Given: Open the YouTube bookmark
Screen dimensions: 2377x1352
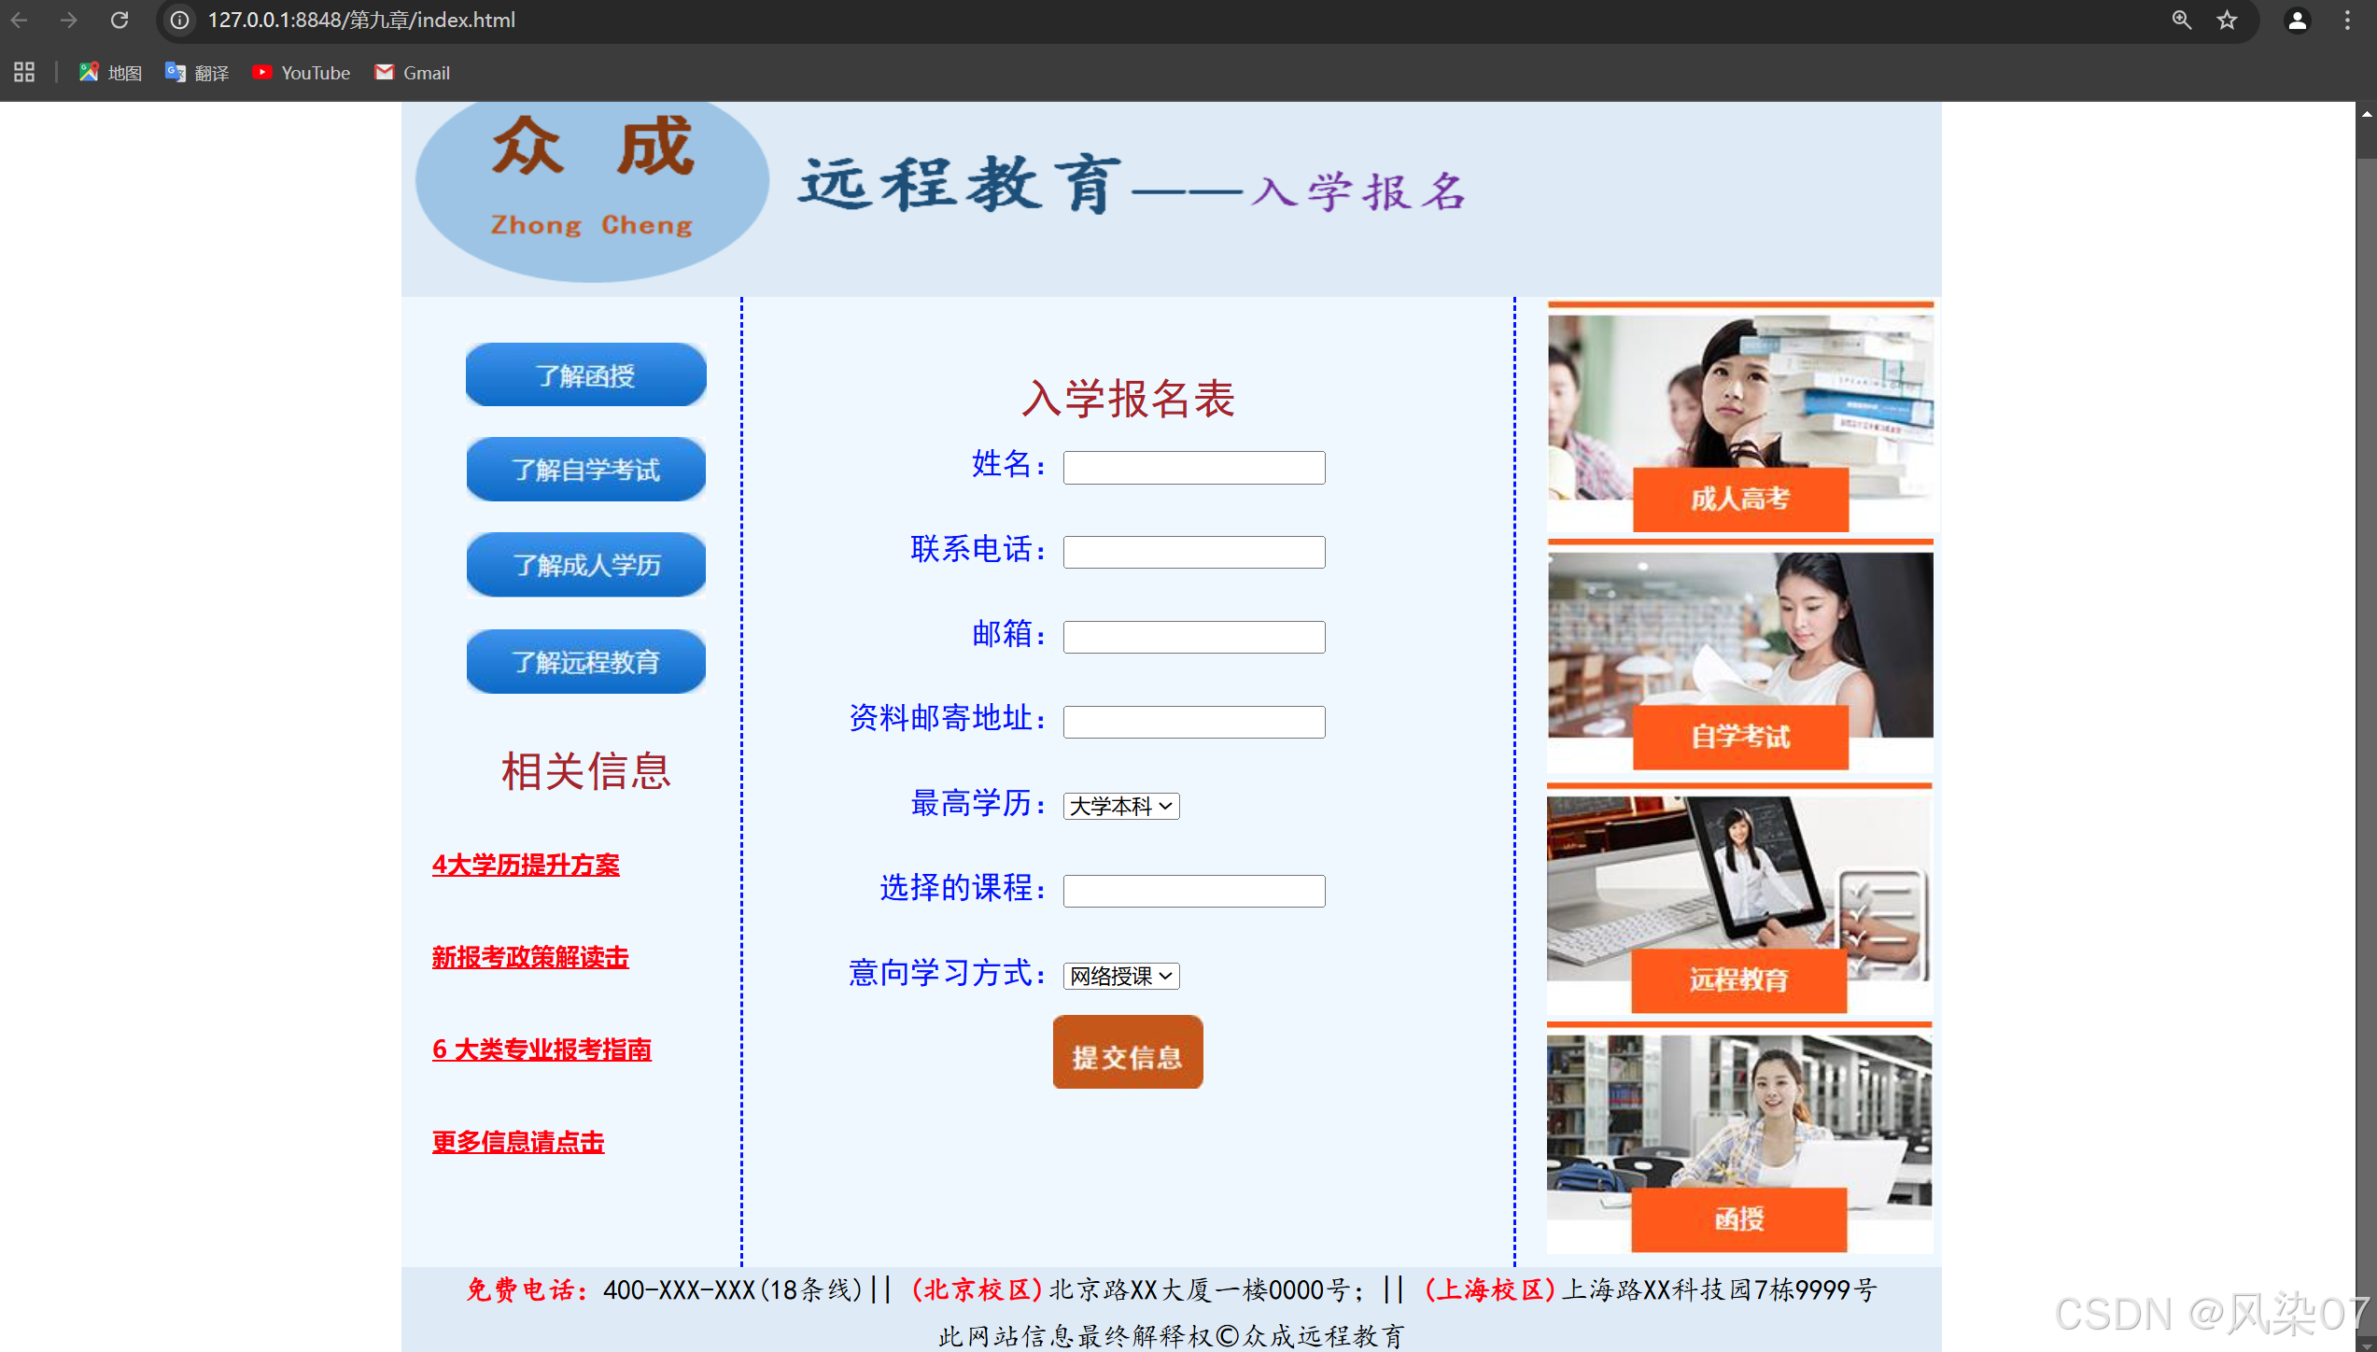Looking at the screenshot, I should (x=301, y=72).
